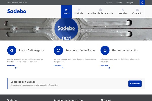Click the footer Sadebo heading

click(12, 100)
